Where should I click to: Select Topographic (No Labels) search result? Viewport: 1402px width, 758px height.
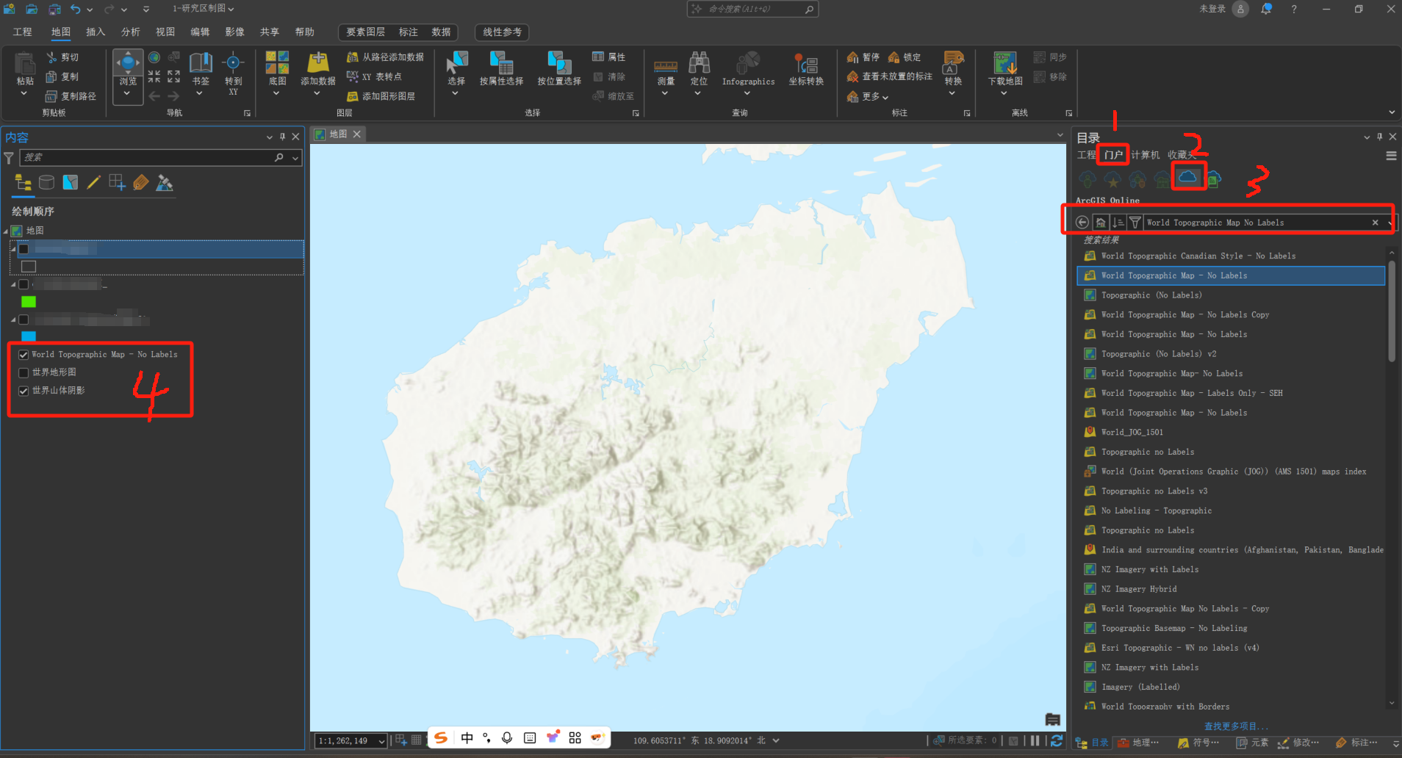1151,295
